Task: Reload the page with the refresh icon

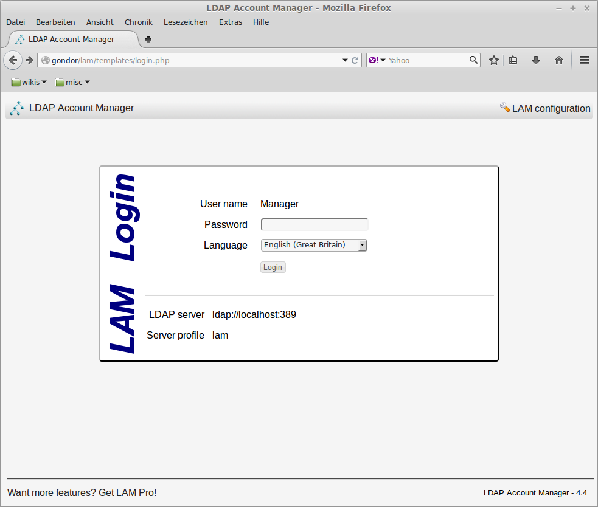Action: pyautogui.click(x=355, y=60)
